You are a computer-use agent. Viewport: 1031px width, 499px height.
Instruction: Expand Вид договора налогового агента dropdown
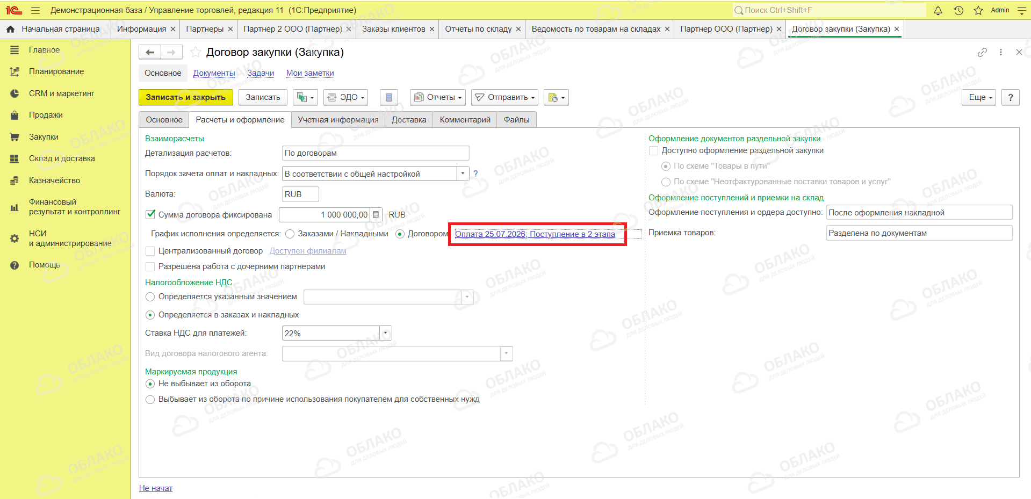(x=507, y=353)
